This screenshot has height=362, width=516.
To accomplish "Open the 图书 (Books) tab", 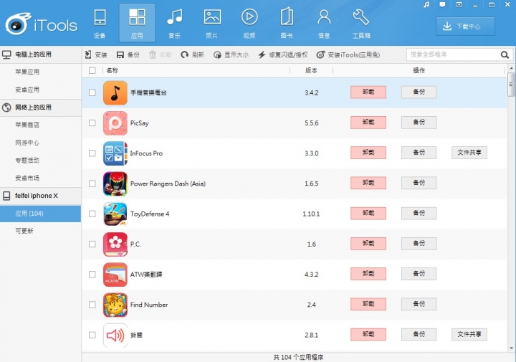I will click(287, 24).
